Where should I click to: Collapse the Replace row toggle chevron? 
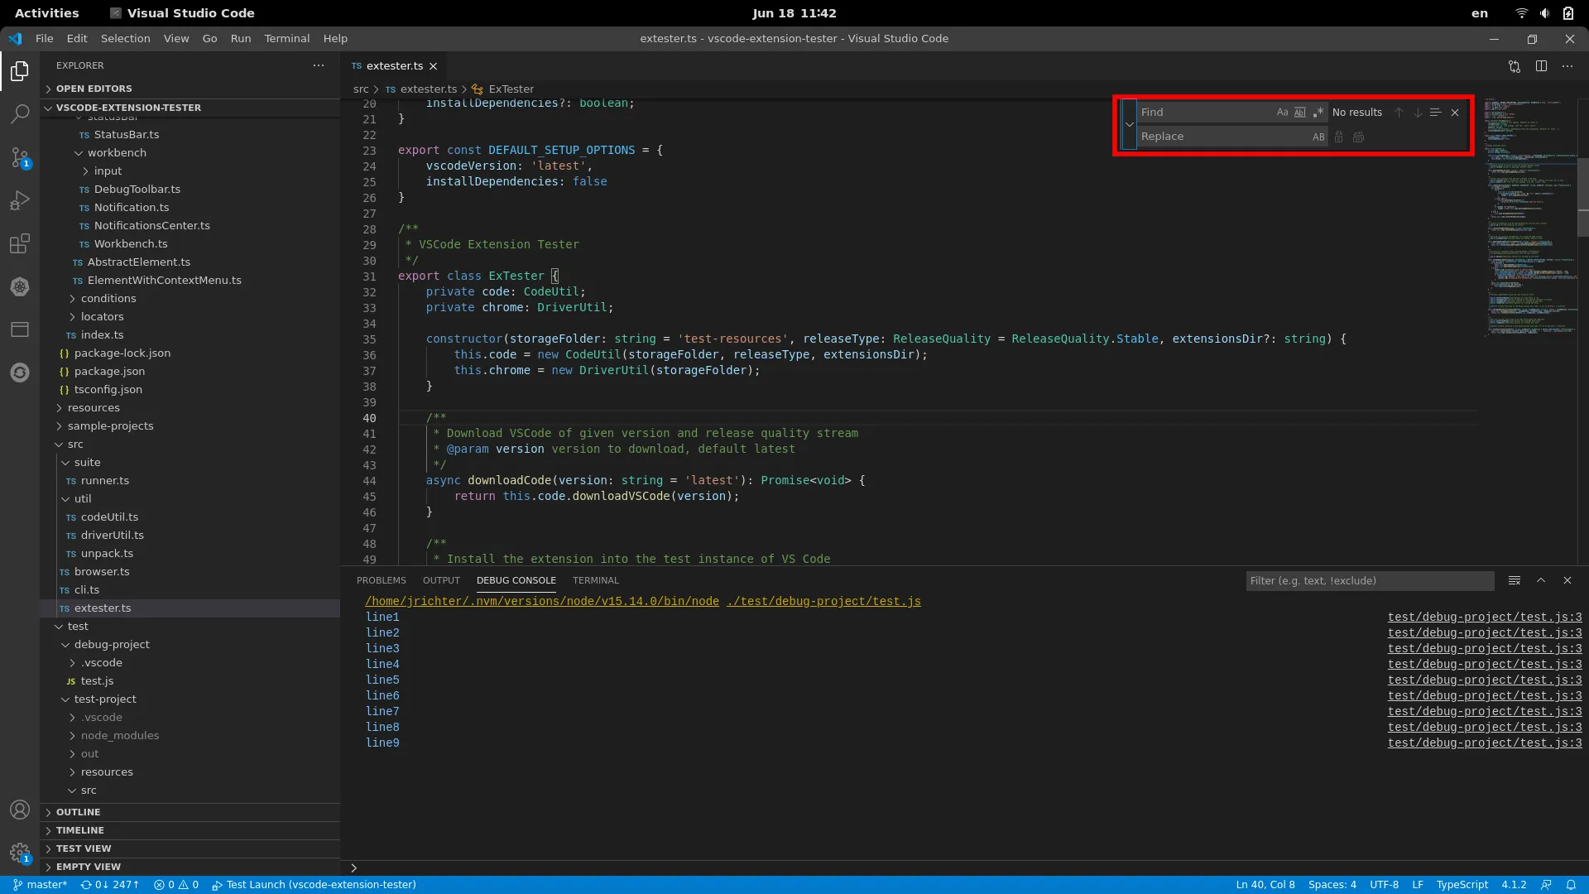coord(1130,124)
